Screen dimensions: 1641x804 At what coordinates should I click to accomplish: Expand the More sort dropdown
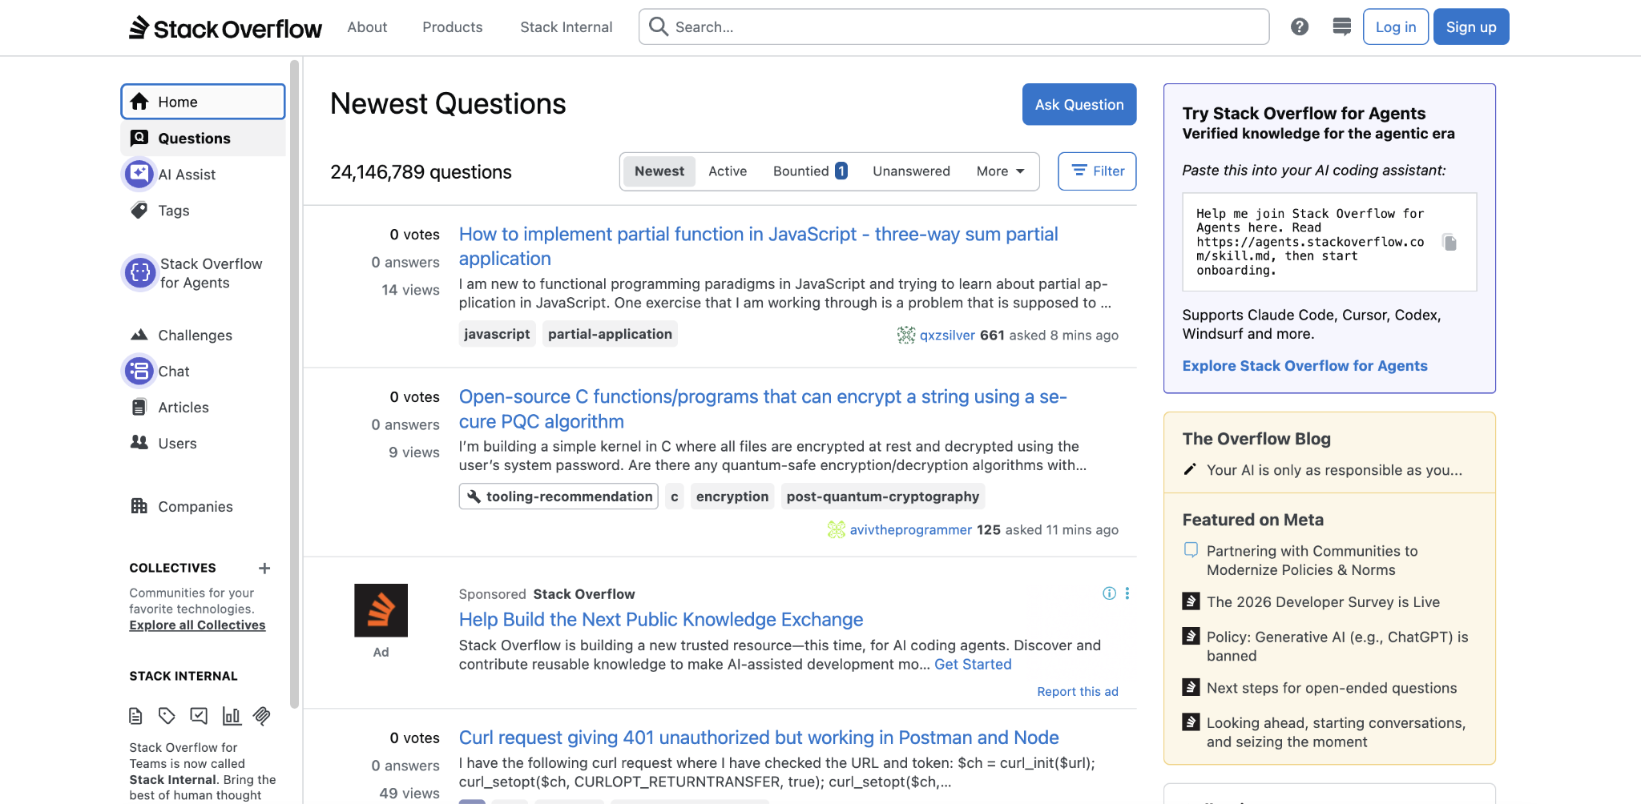[1001, 171]
